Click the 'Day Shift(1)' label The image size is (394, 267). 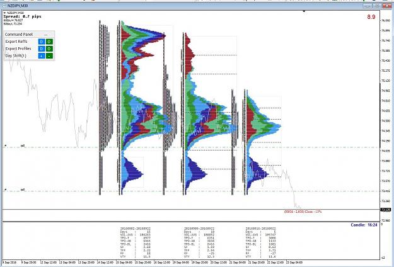click(16, 55)
